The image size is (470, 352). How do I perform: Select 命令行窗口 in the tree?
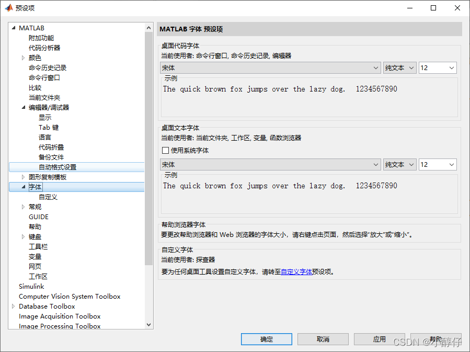tap(44, 77)
